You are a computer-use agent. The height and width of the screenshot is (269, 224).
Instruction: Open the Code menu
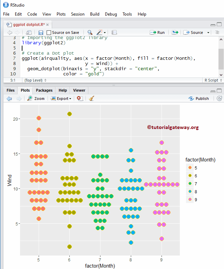point(32,14)
